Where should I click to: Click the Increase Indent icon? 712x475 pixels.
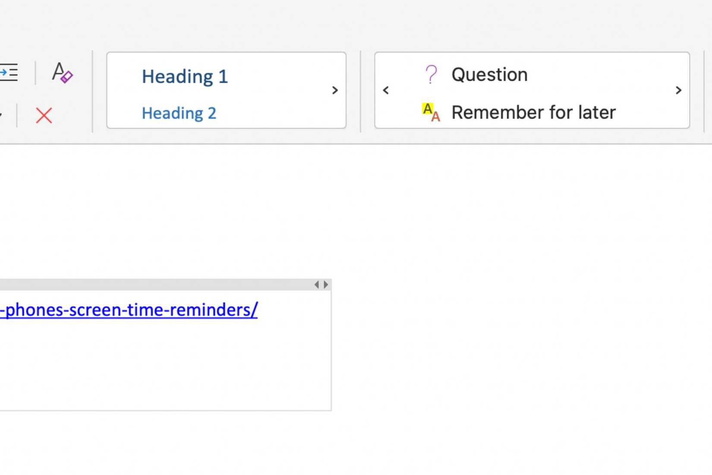(9, 73)
